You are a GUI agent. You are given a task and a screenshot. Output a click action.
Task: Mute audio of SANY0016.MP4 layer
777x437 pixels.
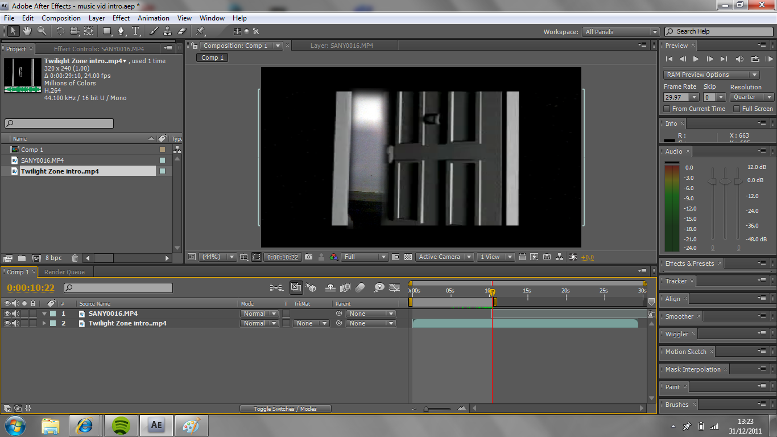16,314
